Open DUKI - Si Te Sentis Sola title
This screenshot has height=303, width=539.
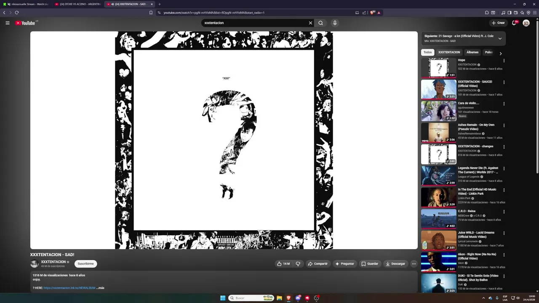(x=478, y=278)
